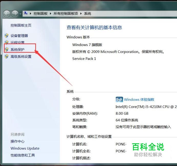Screen dimensions: 177x166
Task: Click 64 位操作系统 value
Action: [x=127, y=120]
